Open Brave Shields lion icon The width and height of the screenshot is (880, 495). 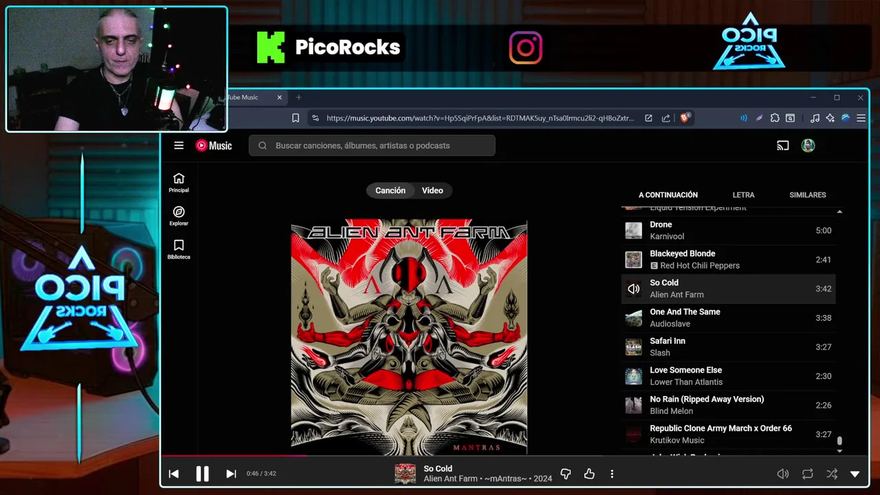[x=684, y=118]
